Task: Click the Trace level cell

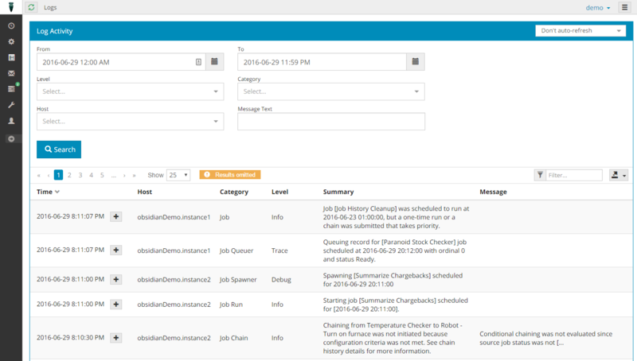Action: pos(279,250)
